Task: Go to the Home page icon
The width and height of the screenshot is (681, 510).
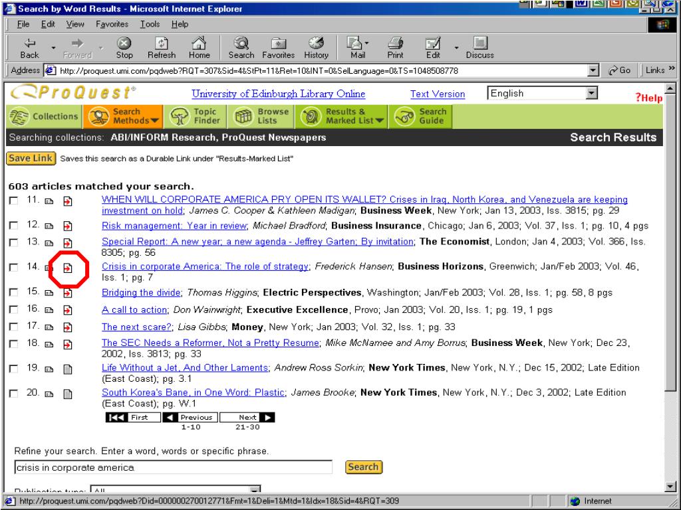Action: 200,48
